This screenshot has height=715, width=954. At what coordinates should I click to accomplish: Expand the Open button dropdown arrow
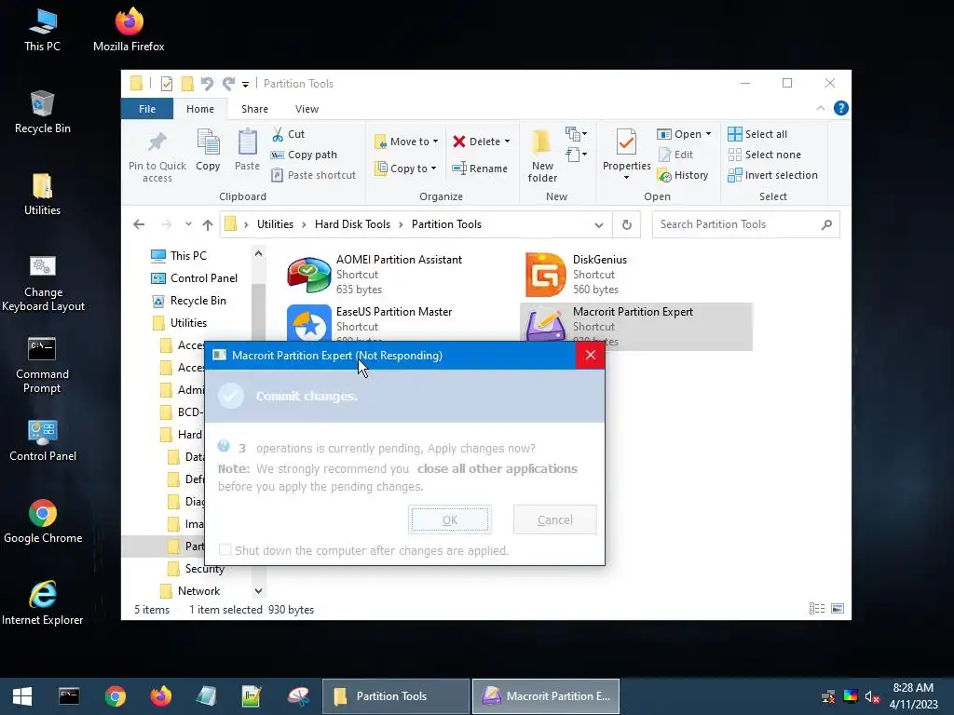708,134
